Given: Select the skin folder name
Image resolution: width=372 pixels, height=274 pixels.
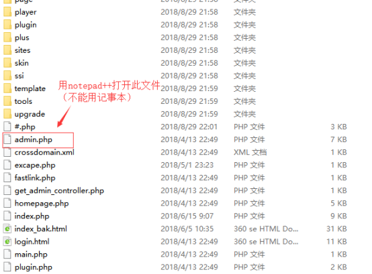Looking at the screenshot, I should tap(21, 63).
